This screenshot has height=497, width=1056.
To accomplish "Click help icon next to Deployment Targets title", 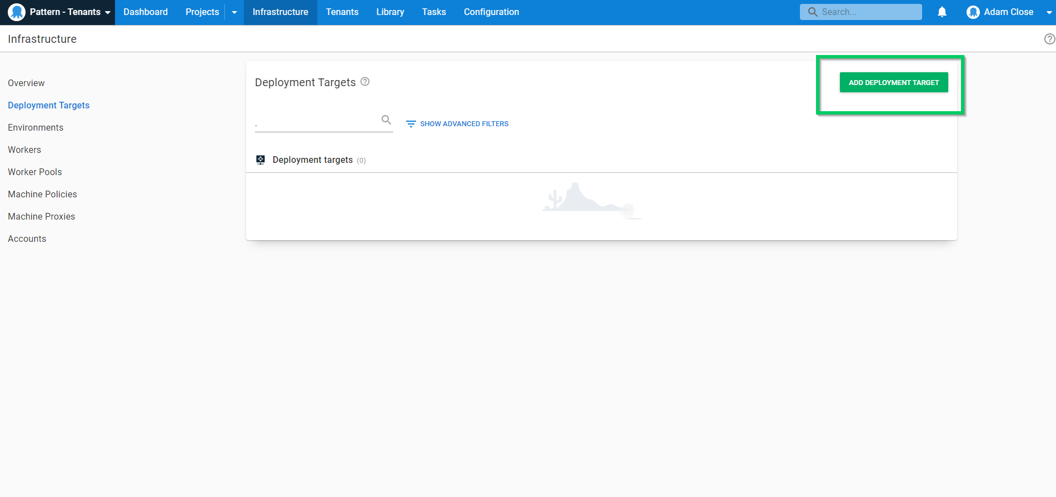I will pos(365,82).
